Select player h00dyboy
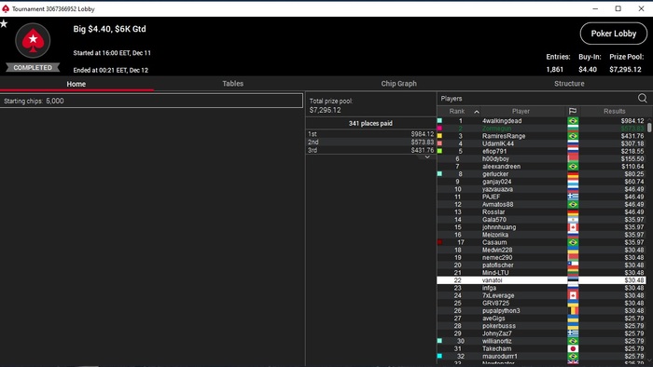The width and height of the screenshot is (653, 367). pos(495,158)
